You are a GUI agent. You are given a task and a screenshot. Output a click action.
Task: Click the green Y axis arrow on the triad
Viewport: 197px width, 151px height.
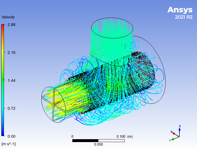[x=174, y=139]
